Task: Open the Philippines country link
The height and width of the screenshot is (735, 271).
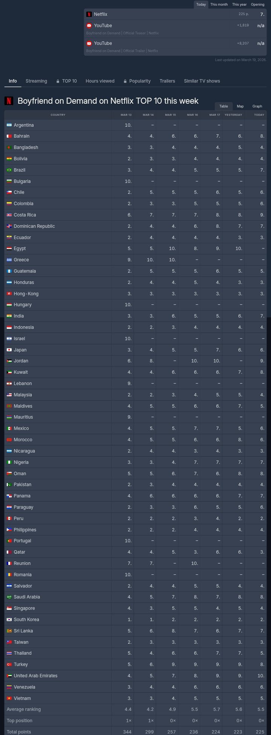Action: point(25,530)
